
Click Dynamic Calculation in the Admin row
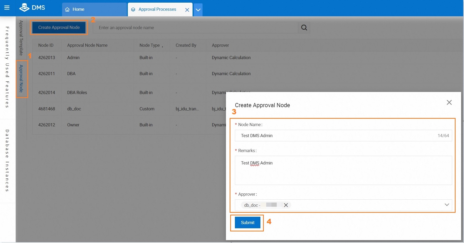point(231,58)
